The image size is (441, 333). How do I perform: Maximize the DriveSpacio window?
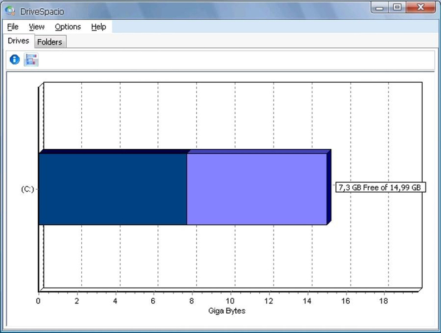(397, 8)
